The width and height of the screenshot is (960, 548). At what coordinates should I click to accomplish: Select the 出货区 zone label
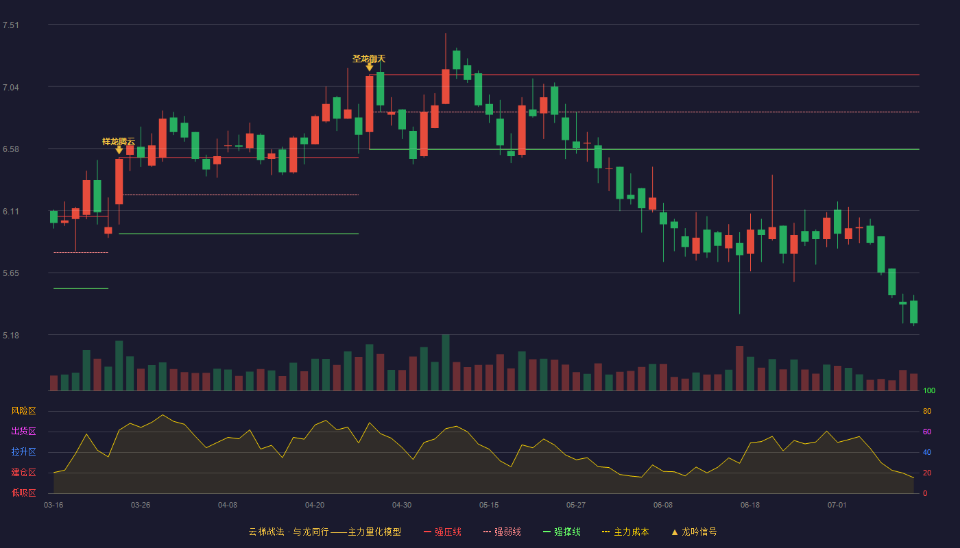click(23, 432)
